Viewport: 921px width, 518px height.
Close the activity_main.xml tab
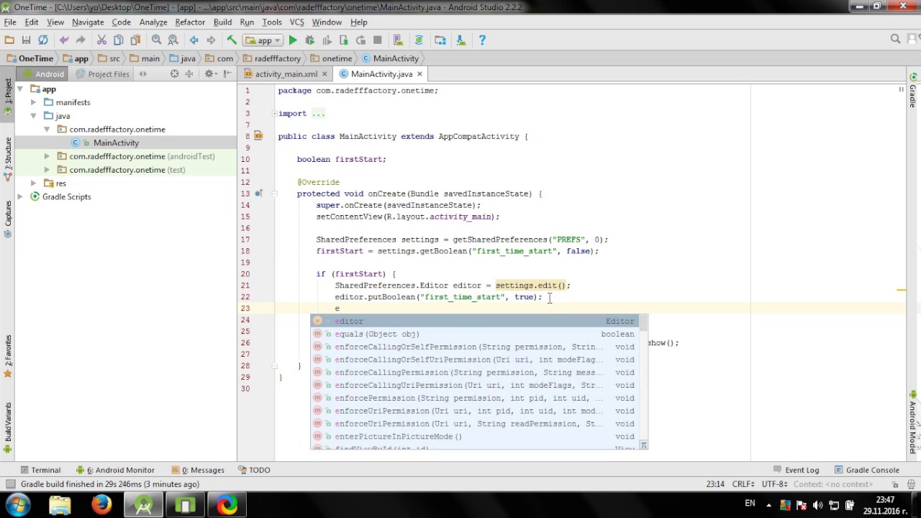tap(325, 74)
